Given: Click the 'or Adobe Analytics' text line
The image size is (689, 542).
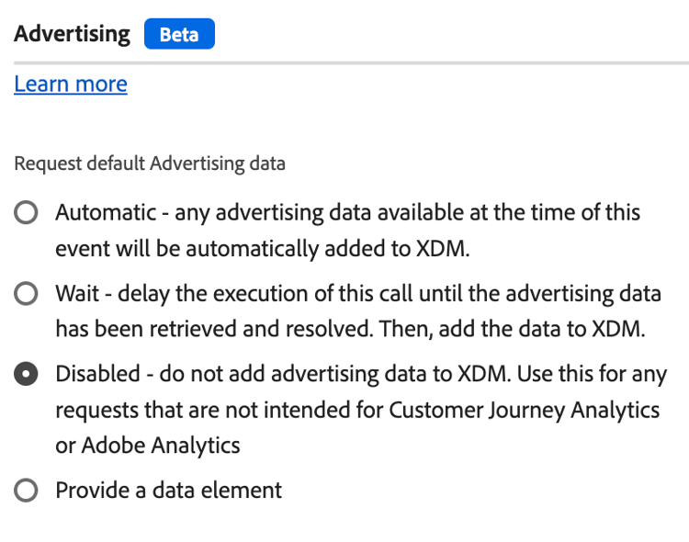Looking at the screenshot, I should pyautogui.click(x=148, y=446).
